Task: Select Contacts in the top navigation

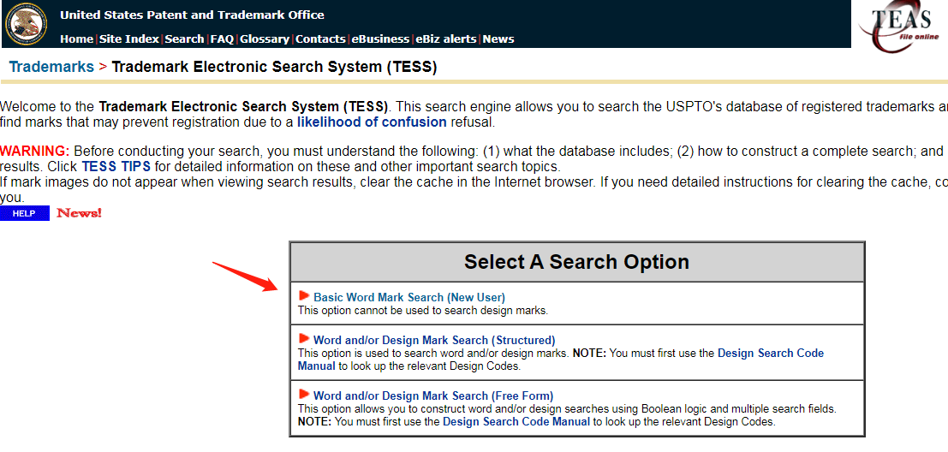Action: coord(320,39)
